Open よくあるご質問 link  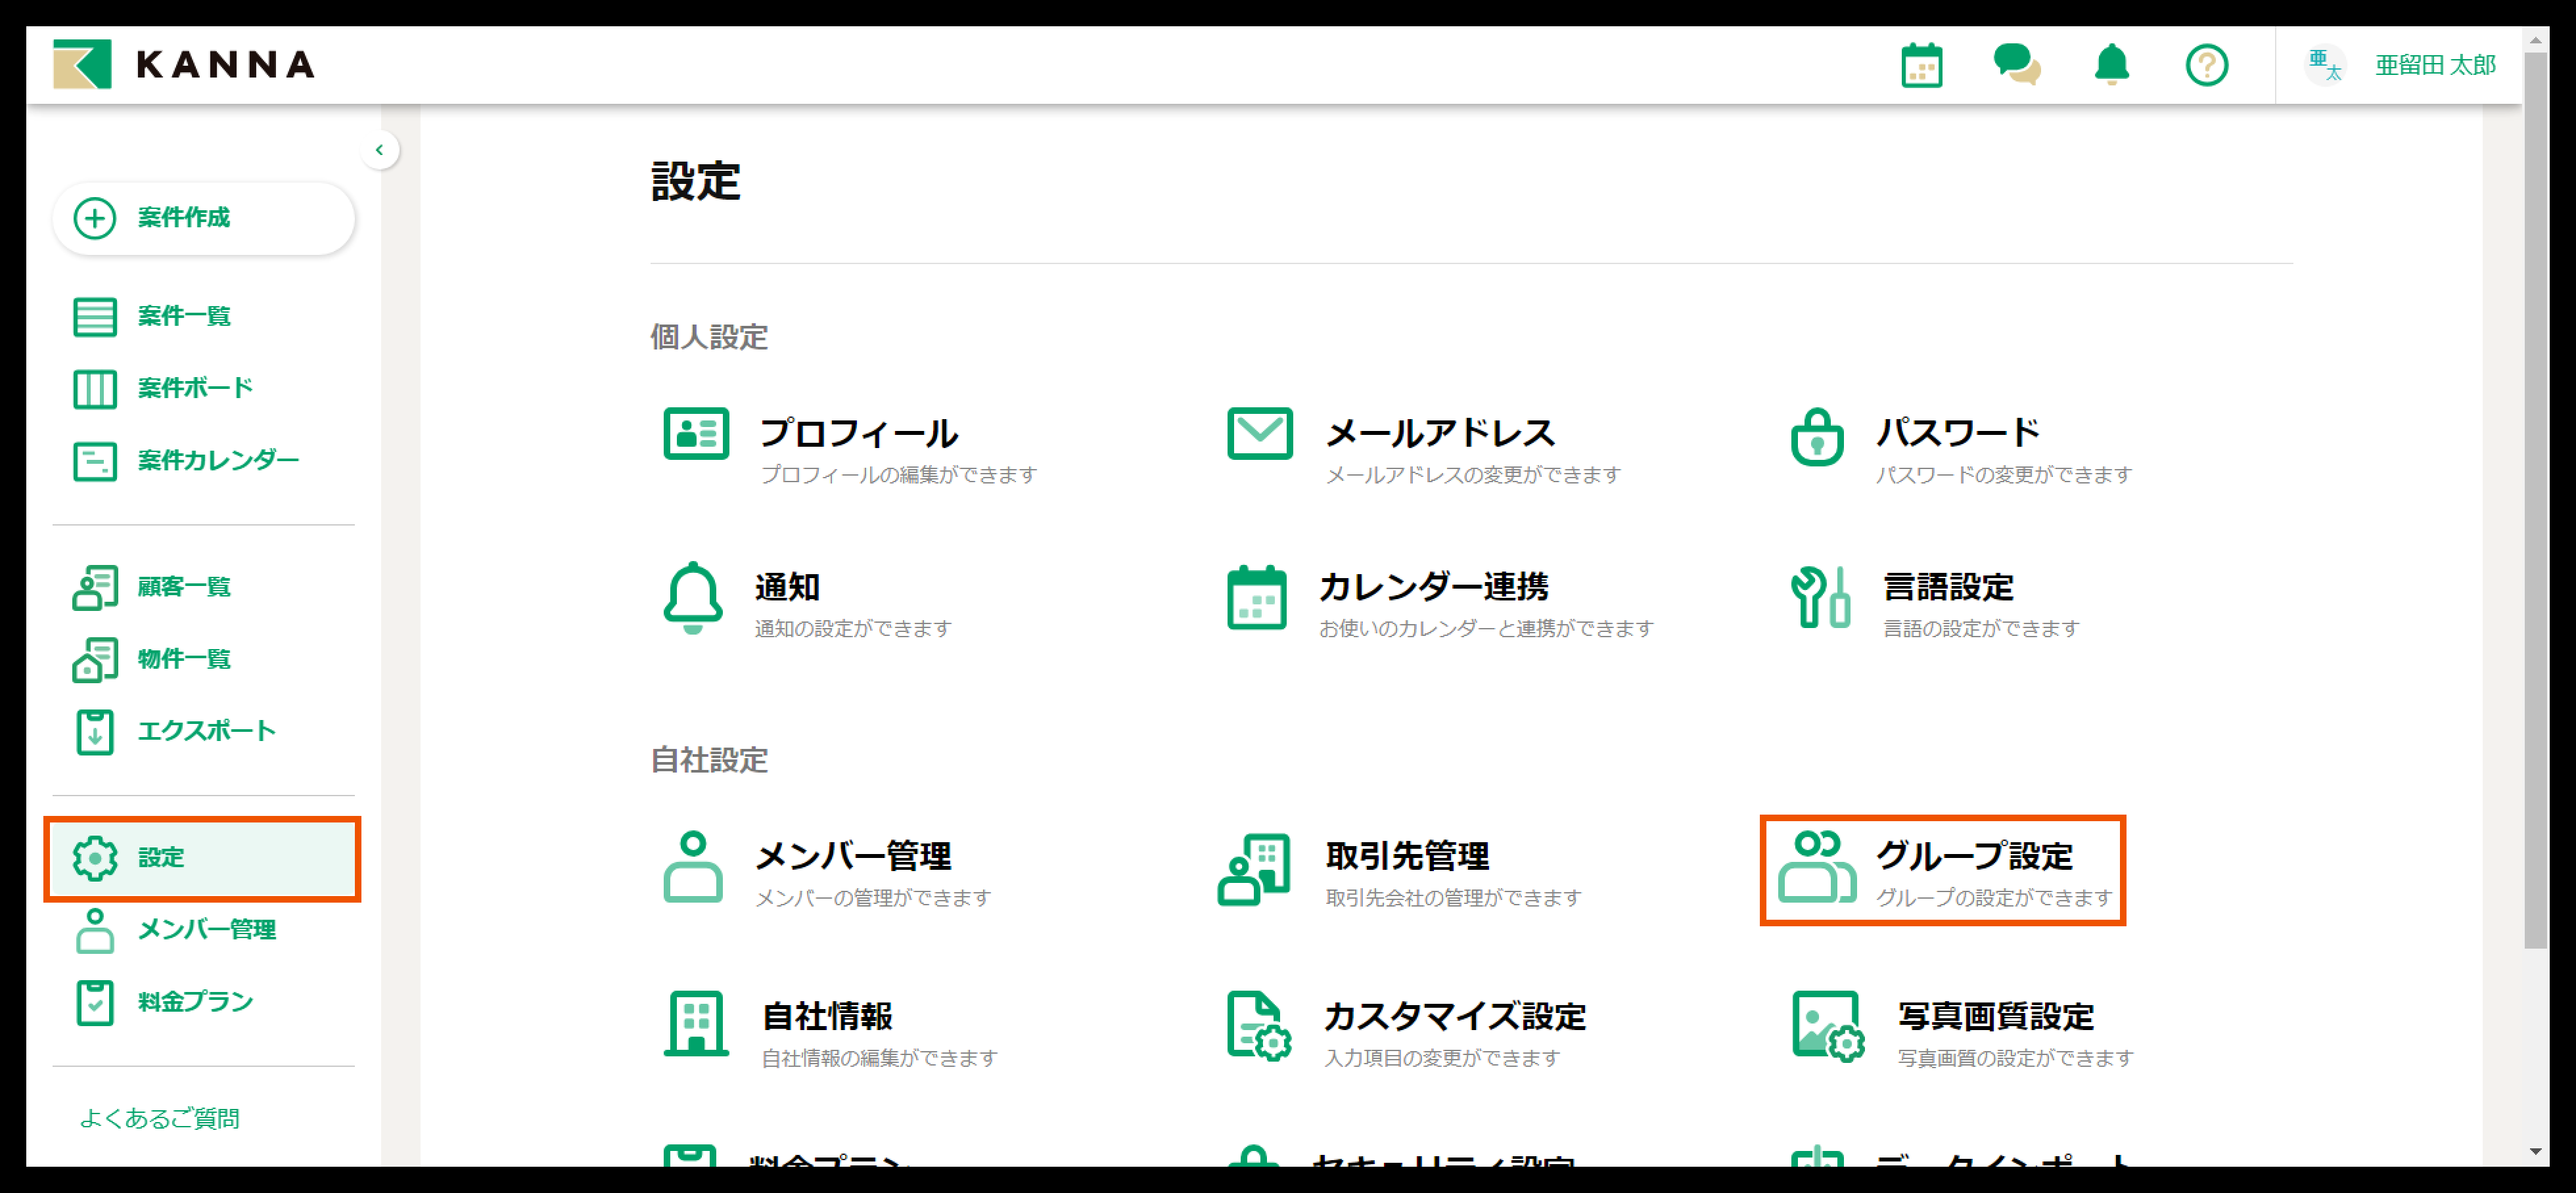(160, 1118)
